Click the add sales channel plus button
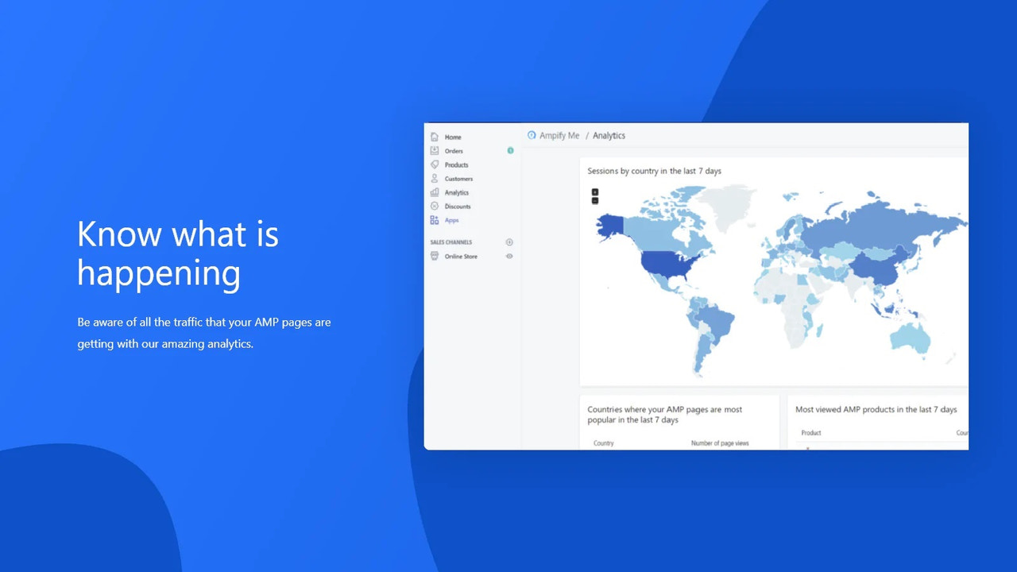The width and height of the screenshot is (1017, 572). click(509, 242)
